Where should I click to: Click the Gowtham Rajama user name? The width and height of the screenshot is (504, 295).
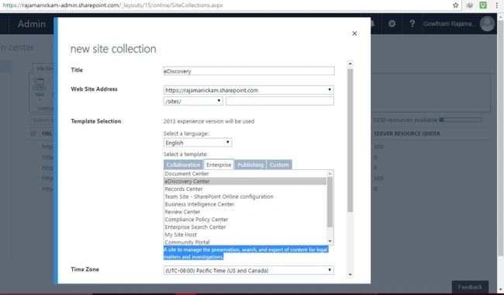[447, 24]
